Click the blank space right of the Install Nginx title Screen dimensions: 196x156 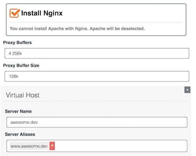pos(122,13)
